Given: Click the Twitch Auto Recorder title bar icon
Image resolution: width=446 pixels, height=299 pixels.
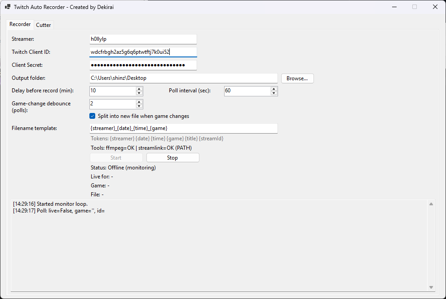Looking at the screenshot, I should click(x=8, y=7).
